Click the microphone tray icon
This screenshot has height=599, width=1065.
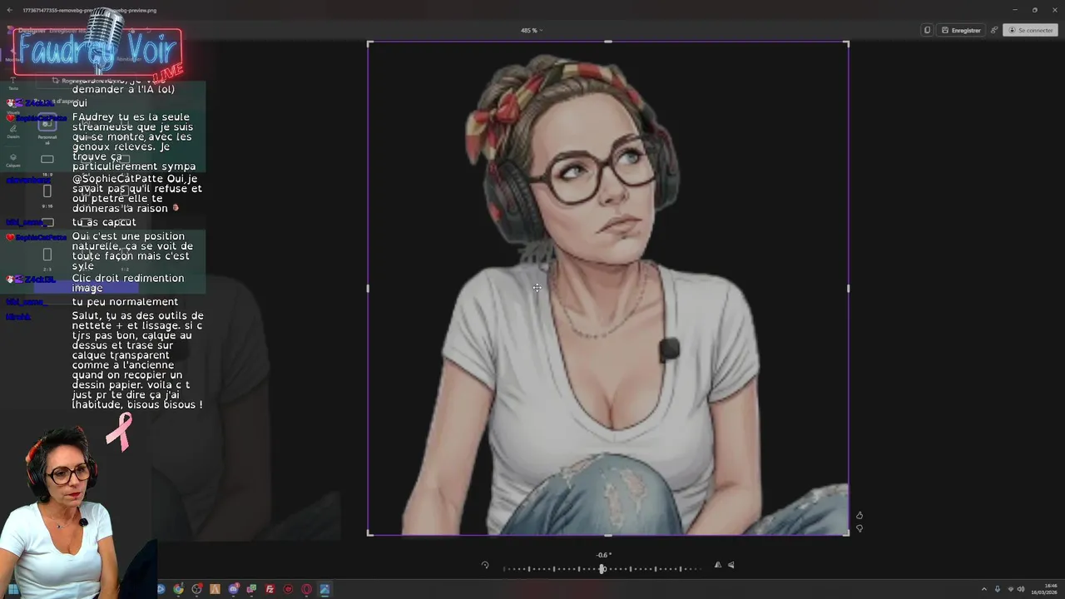coord(998,589)
